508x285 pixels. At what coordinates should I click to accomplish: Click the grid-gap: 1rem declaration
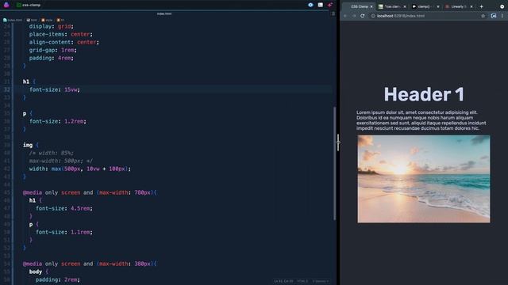(x=53, y=50)
